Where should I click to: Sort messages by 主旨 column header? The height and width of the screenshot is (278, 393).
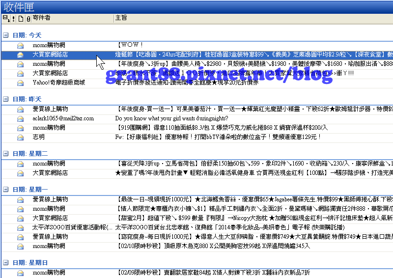coord(121,18)
